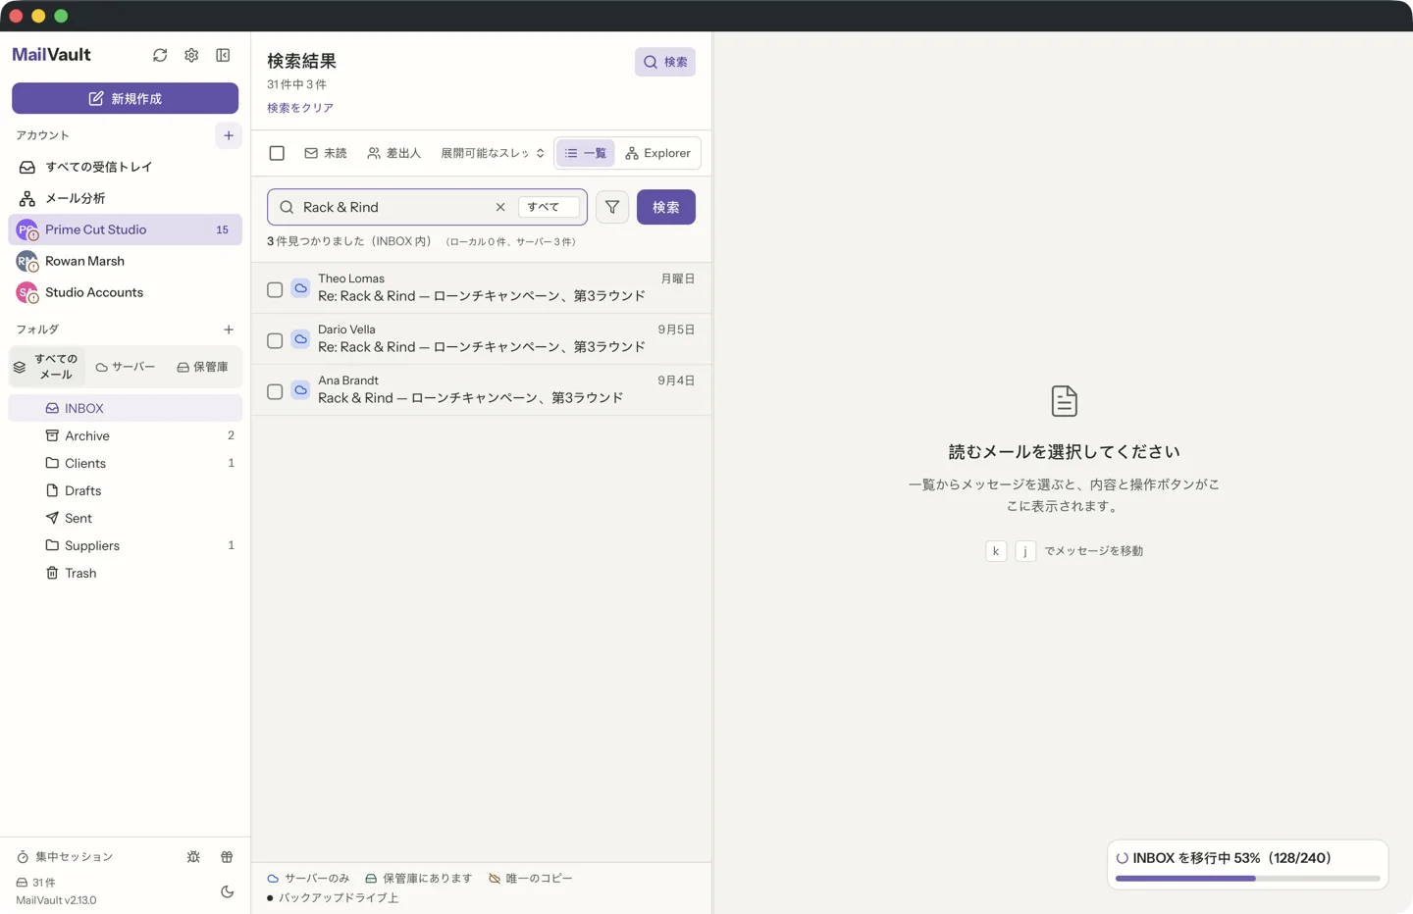The image size is (1413, 914).
Task: Open the INBOX folder
Action: (125, 408)
